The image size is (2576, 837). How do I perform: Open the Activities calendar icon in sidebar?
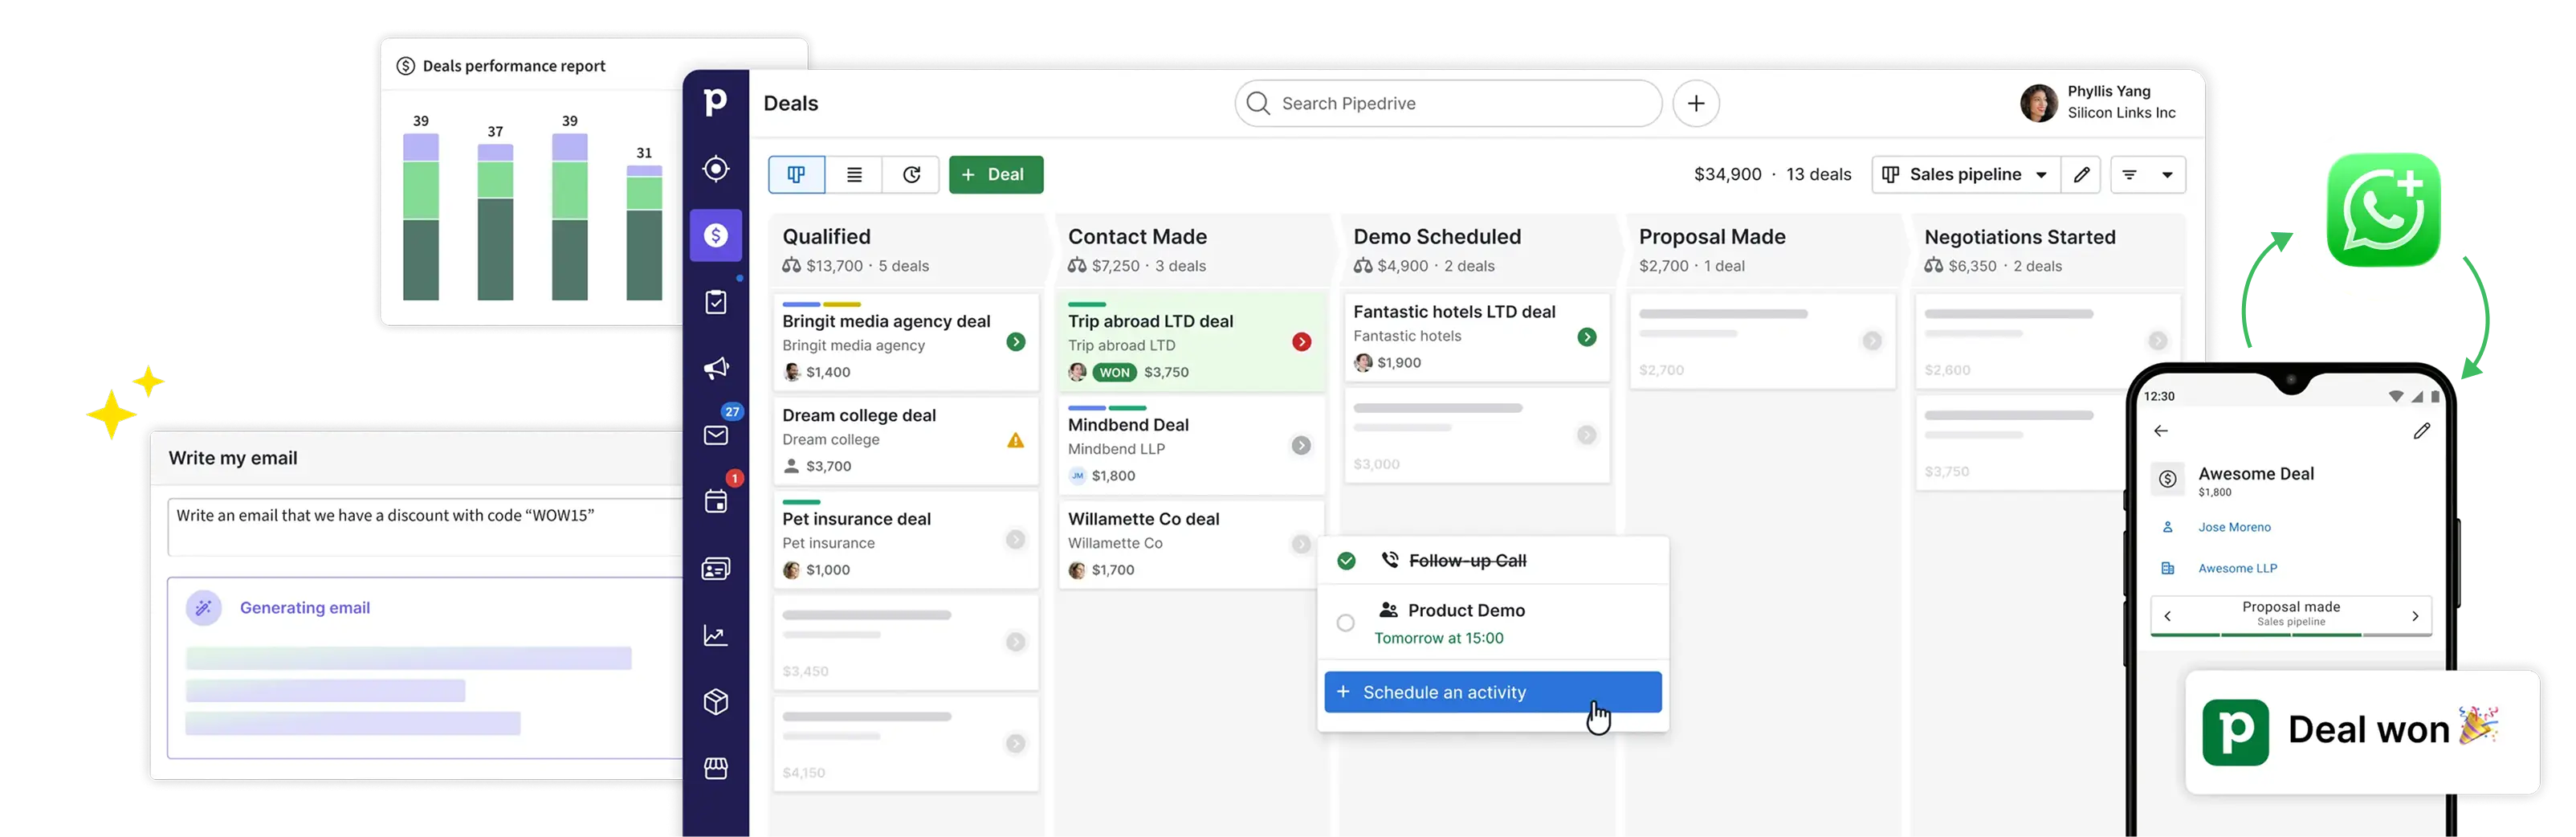[x=715, y=501]
